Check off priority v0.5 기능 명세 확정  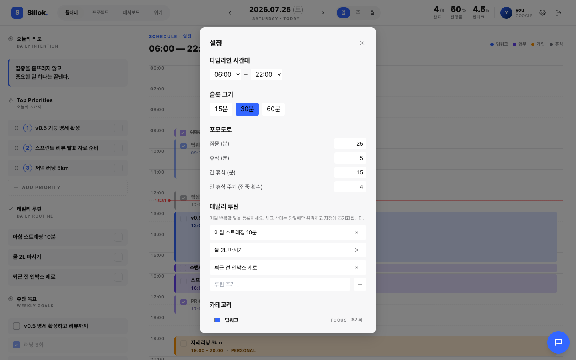click(x=118, y=128)
